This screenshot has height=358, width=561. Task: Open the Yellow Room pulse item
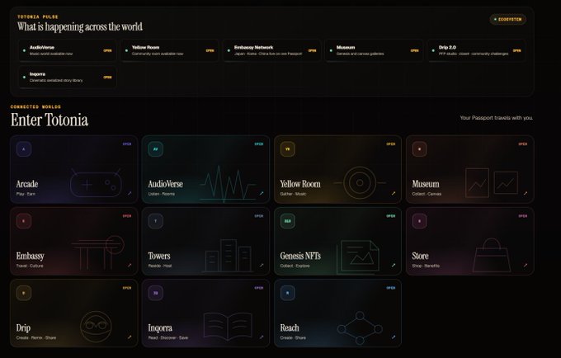pos(170,50)
